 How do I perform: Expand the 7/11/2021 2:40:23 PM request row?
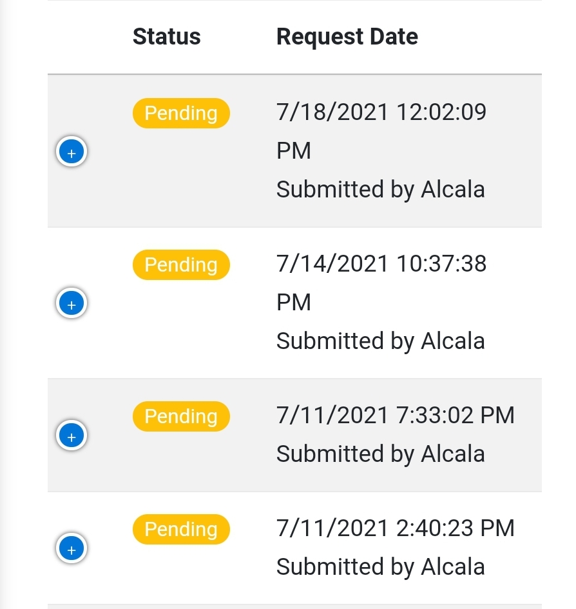pyautogui.click(x=72, y=548)
